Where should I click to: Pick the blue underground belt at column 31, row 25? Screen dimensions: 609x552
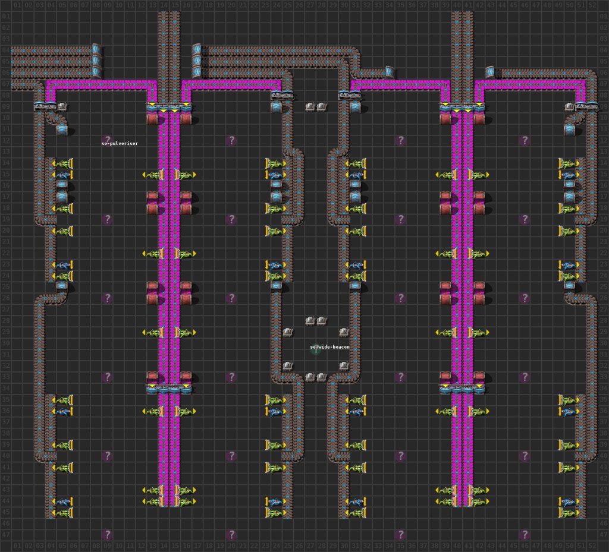[355, 286]
